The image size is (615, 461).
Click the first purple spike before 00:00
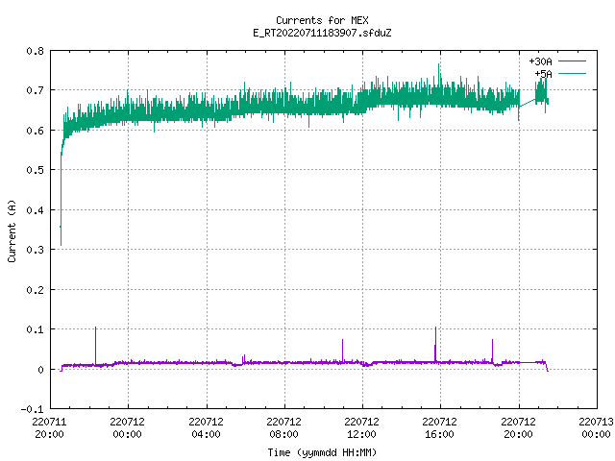(96, 345)
